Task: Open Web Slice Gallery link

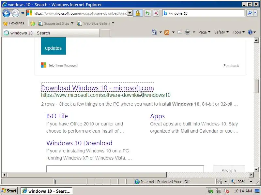Action: click(94, 23)
